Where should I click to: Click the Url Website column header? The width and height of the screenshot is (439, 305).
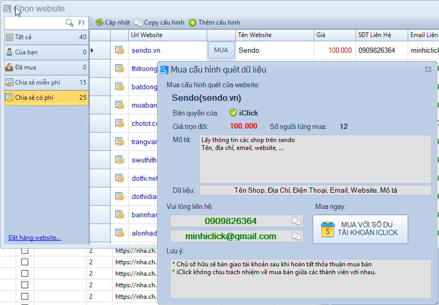coord(168,35)
